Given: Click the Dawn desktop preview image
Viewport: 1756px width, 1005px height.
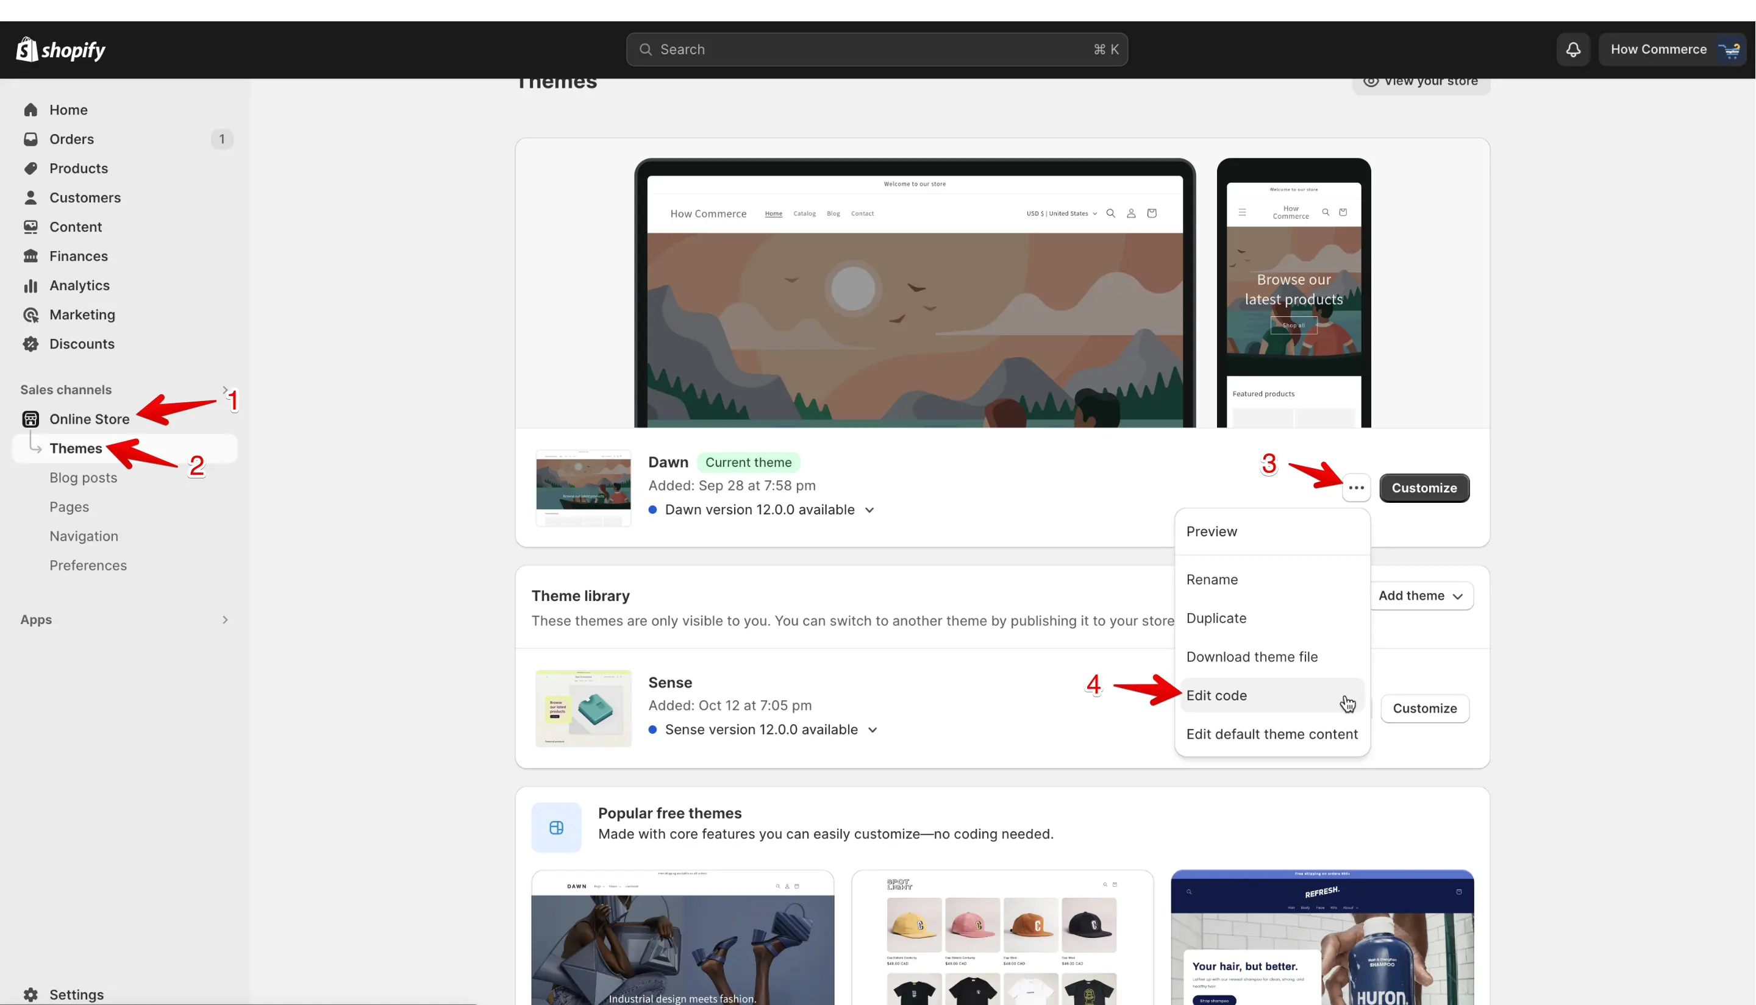Looking at the screenshot, I should (x=915, y=293).
